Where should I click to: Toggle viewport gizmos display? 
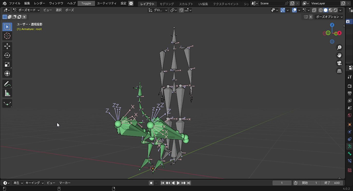(283, 10)
